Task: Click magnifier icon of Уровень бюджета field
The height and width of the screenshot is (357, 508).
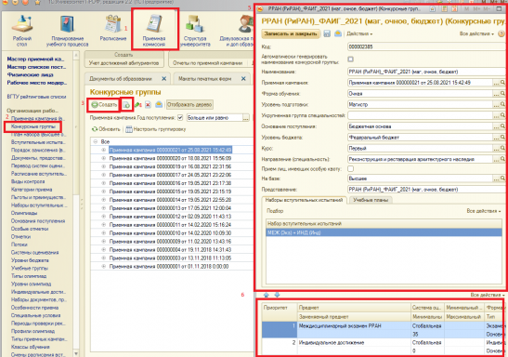Action: 502,138
